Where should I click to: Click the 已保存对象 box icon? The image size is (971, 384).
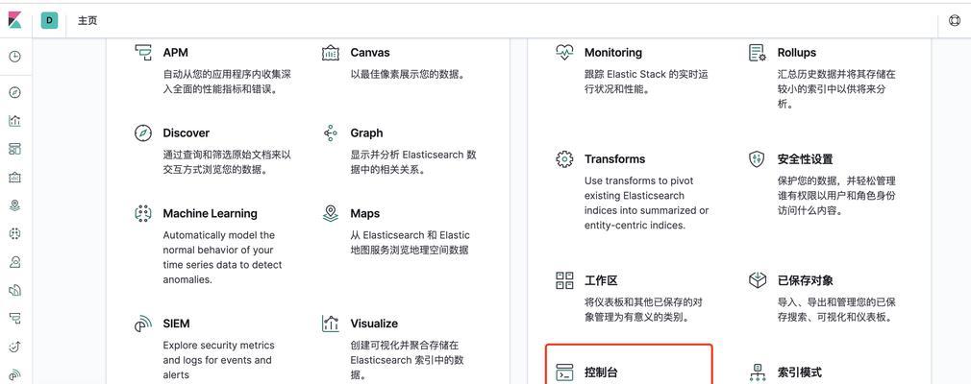[758, 280]
